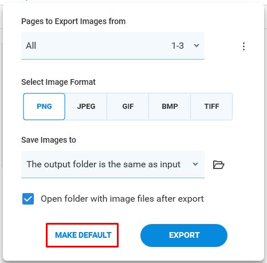Switch image format to TIFF
Screen dimensions: 267x263
point(211,107)
